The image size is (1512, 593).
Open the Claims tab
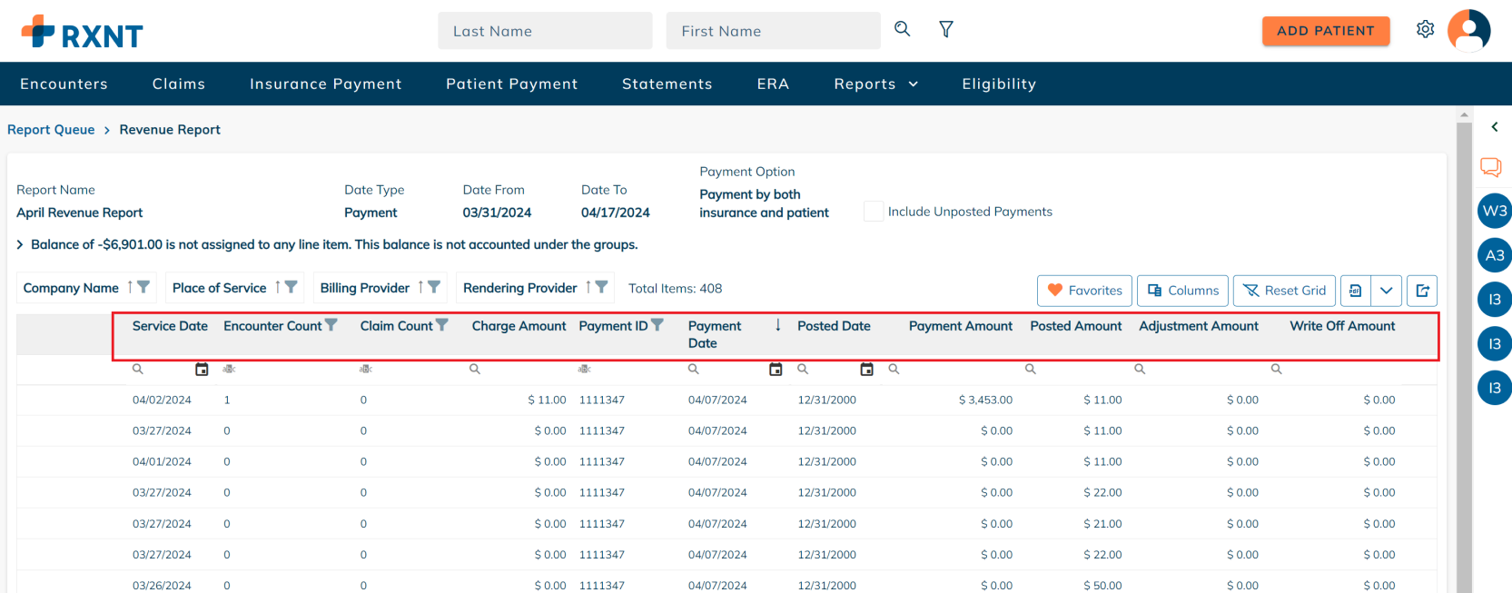[179, 84]
